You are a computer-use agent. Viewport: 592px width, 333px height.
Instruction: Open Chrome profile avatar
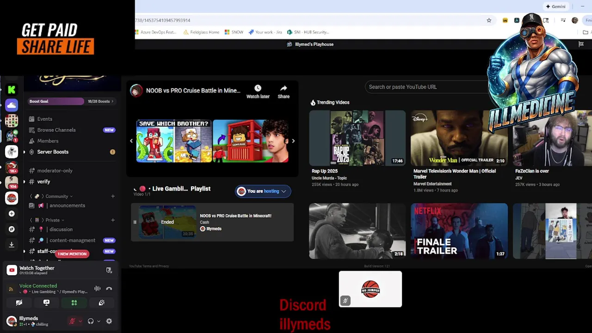pos(575,20)
